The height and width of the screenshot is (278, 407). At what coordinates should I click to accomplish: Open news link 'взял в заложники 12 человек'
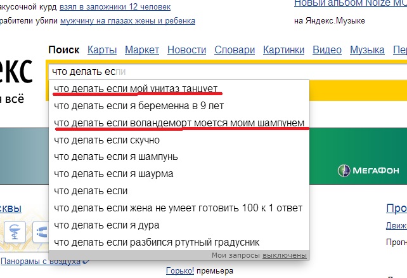pos(115,7)
